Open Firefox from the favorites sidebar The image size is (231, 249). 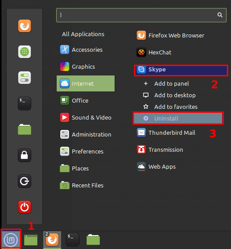[x=25, y=26]
